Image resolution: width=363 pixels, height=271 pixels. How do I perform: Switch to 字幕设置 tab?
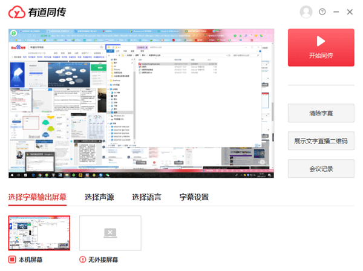point(194,197)
